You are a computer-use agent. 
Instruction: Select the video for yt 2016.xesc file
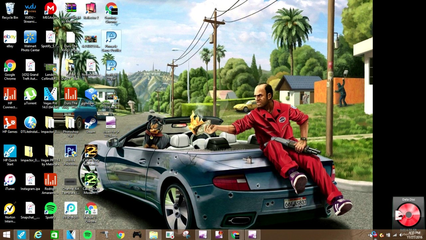[111, 127]
